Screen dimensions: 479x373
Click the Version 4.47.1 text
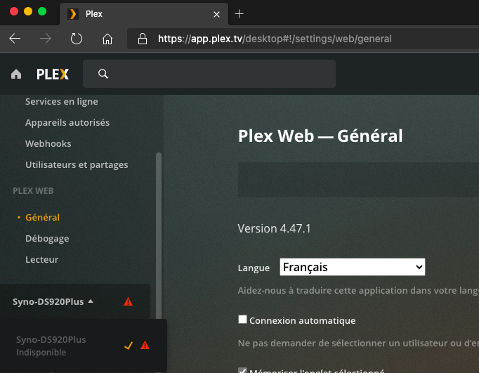[x=274, y=228]
